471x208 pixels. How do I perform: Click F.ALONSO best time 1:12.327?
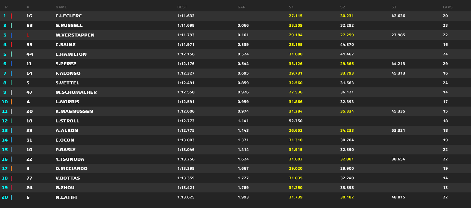[186, 73]
